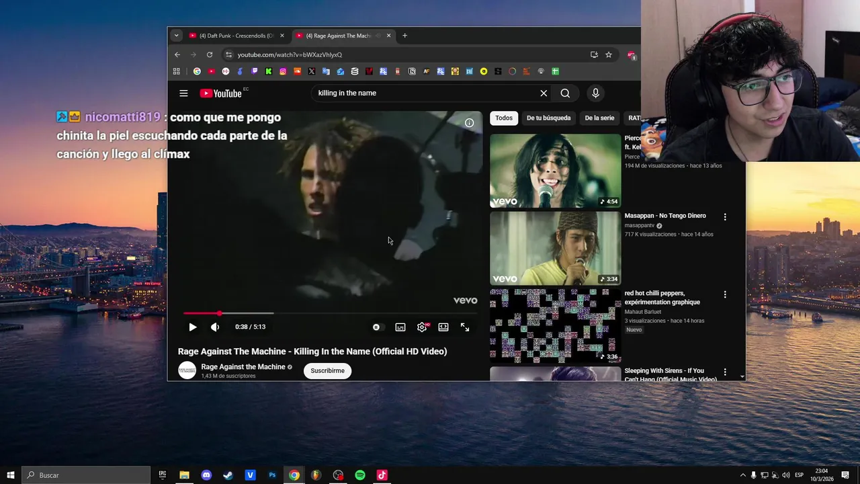Open Google bookmark in bookmarks bar
Image resolution: width=860 pixels, height=484 pixels.
[197, 71]
